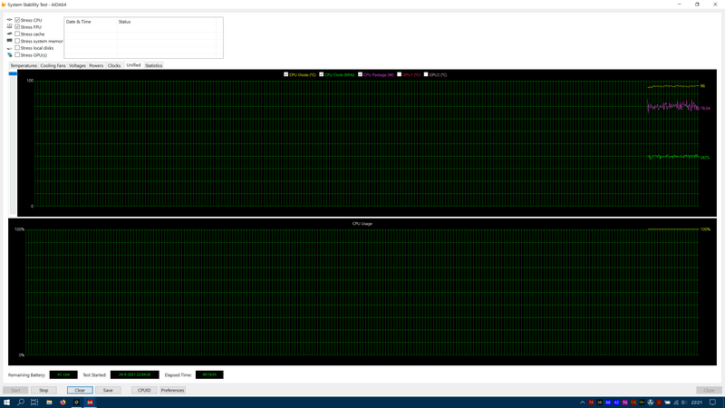Click the GPU icon beside Stress GPU(s)
This screenshot has height=408, width=725.
(x=10, y=54)
